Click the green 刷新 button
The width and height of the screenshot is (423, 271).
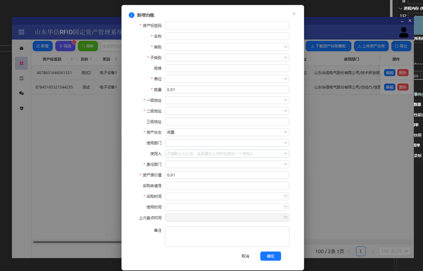[x=88, y=46]
